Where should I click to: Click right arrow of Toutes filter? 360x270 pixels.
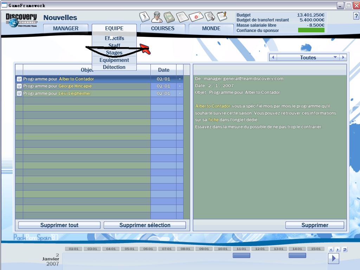(343, 57)
